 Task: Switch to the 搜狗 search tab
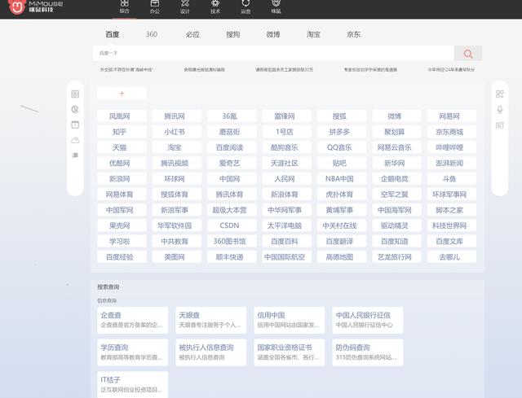click(232, 34)
